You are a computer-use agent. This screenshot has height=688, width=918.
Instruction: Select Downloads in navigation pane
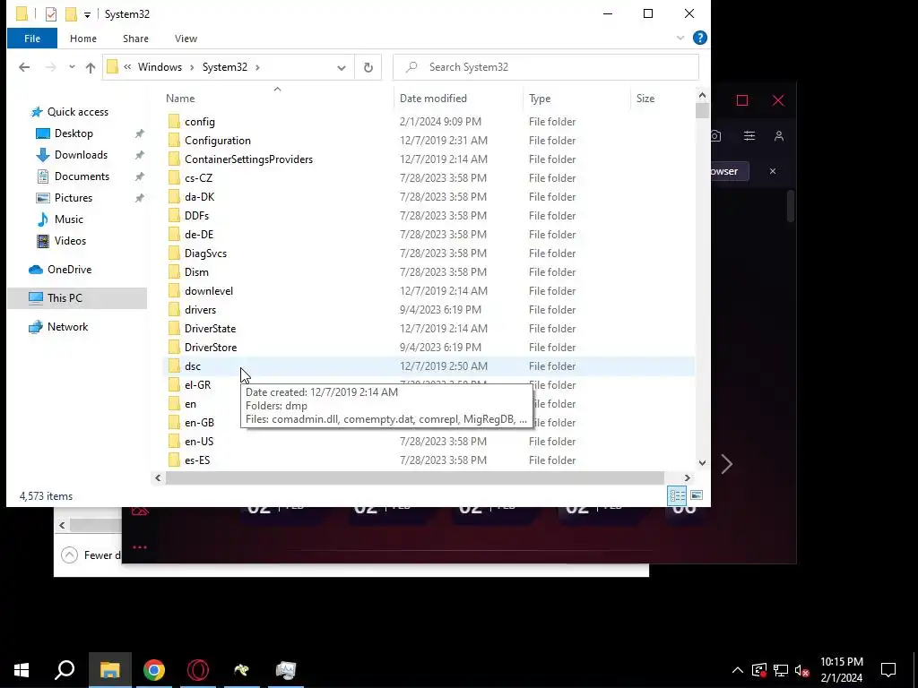click(81, 155)
